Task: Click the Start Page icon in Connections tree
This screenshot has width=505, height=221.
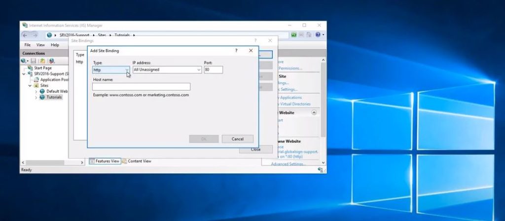Action: [30, 68]
